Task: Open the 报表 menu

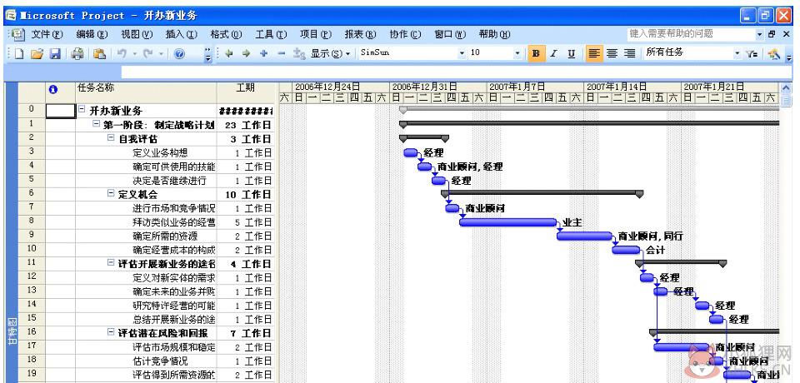Action: pos(360,34)
